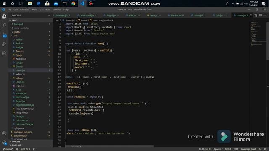Open Run and Debug view
Image resolution: width=269 pixels, height=151 pixels.
(4, 44)
